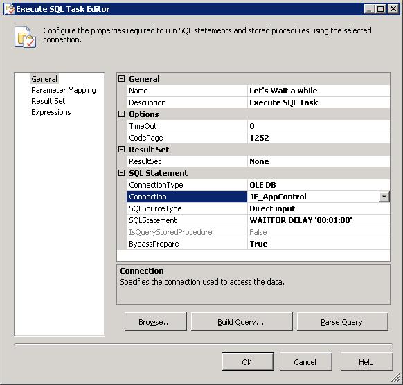Viewport: 403px width, 385px height.
Task: Click the window resize grip corner
Action: coord(396,378)
